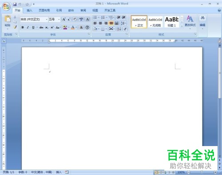
Task: Cut selection with scissors icon
Action: (x=15, y=17)
